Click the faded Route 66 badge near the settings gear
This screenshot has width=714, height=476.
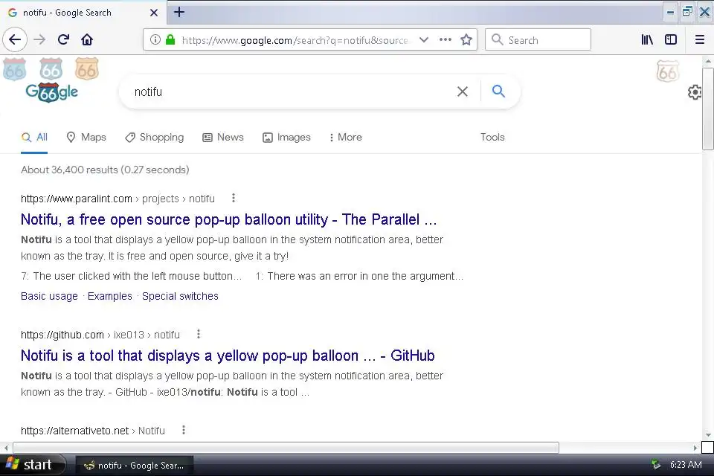point(668,71)
